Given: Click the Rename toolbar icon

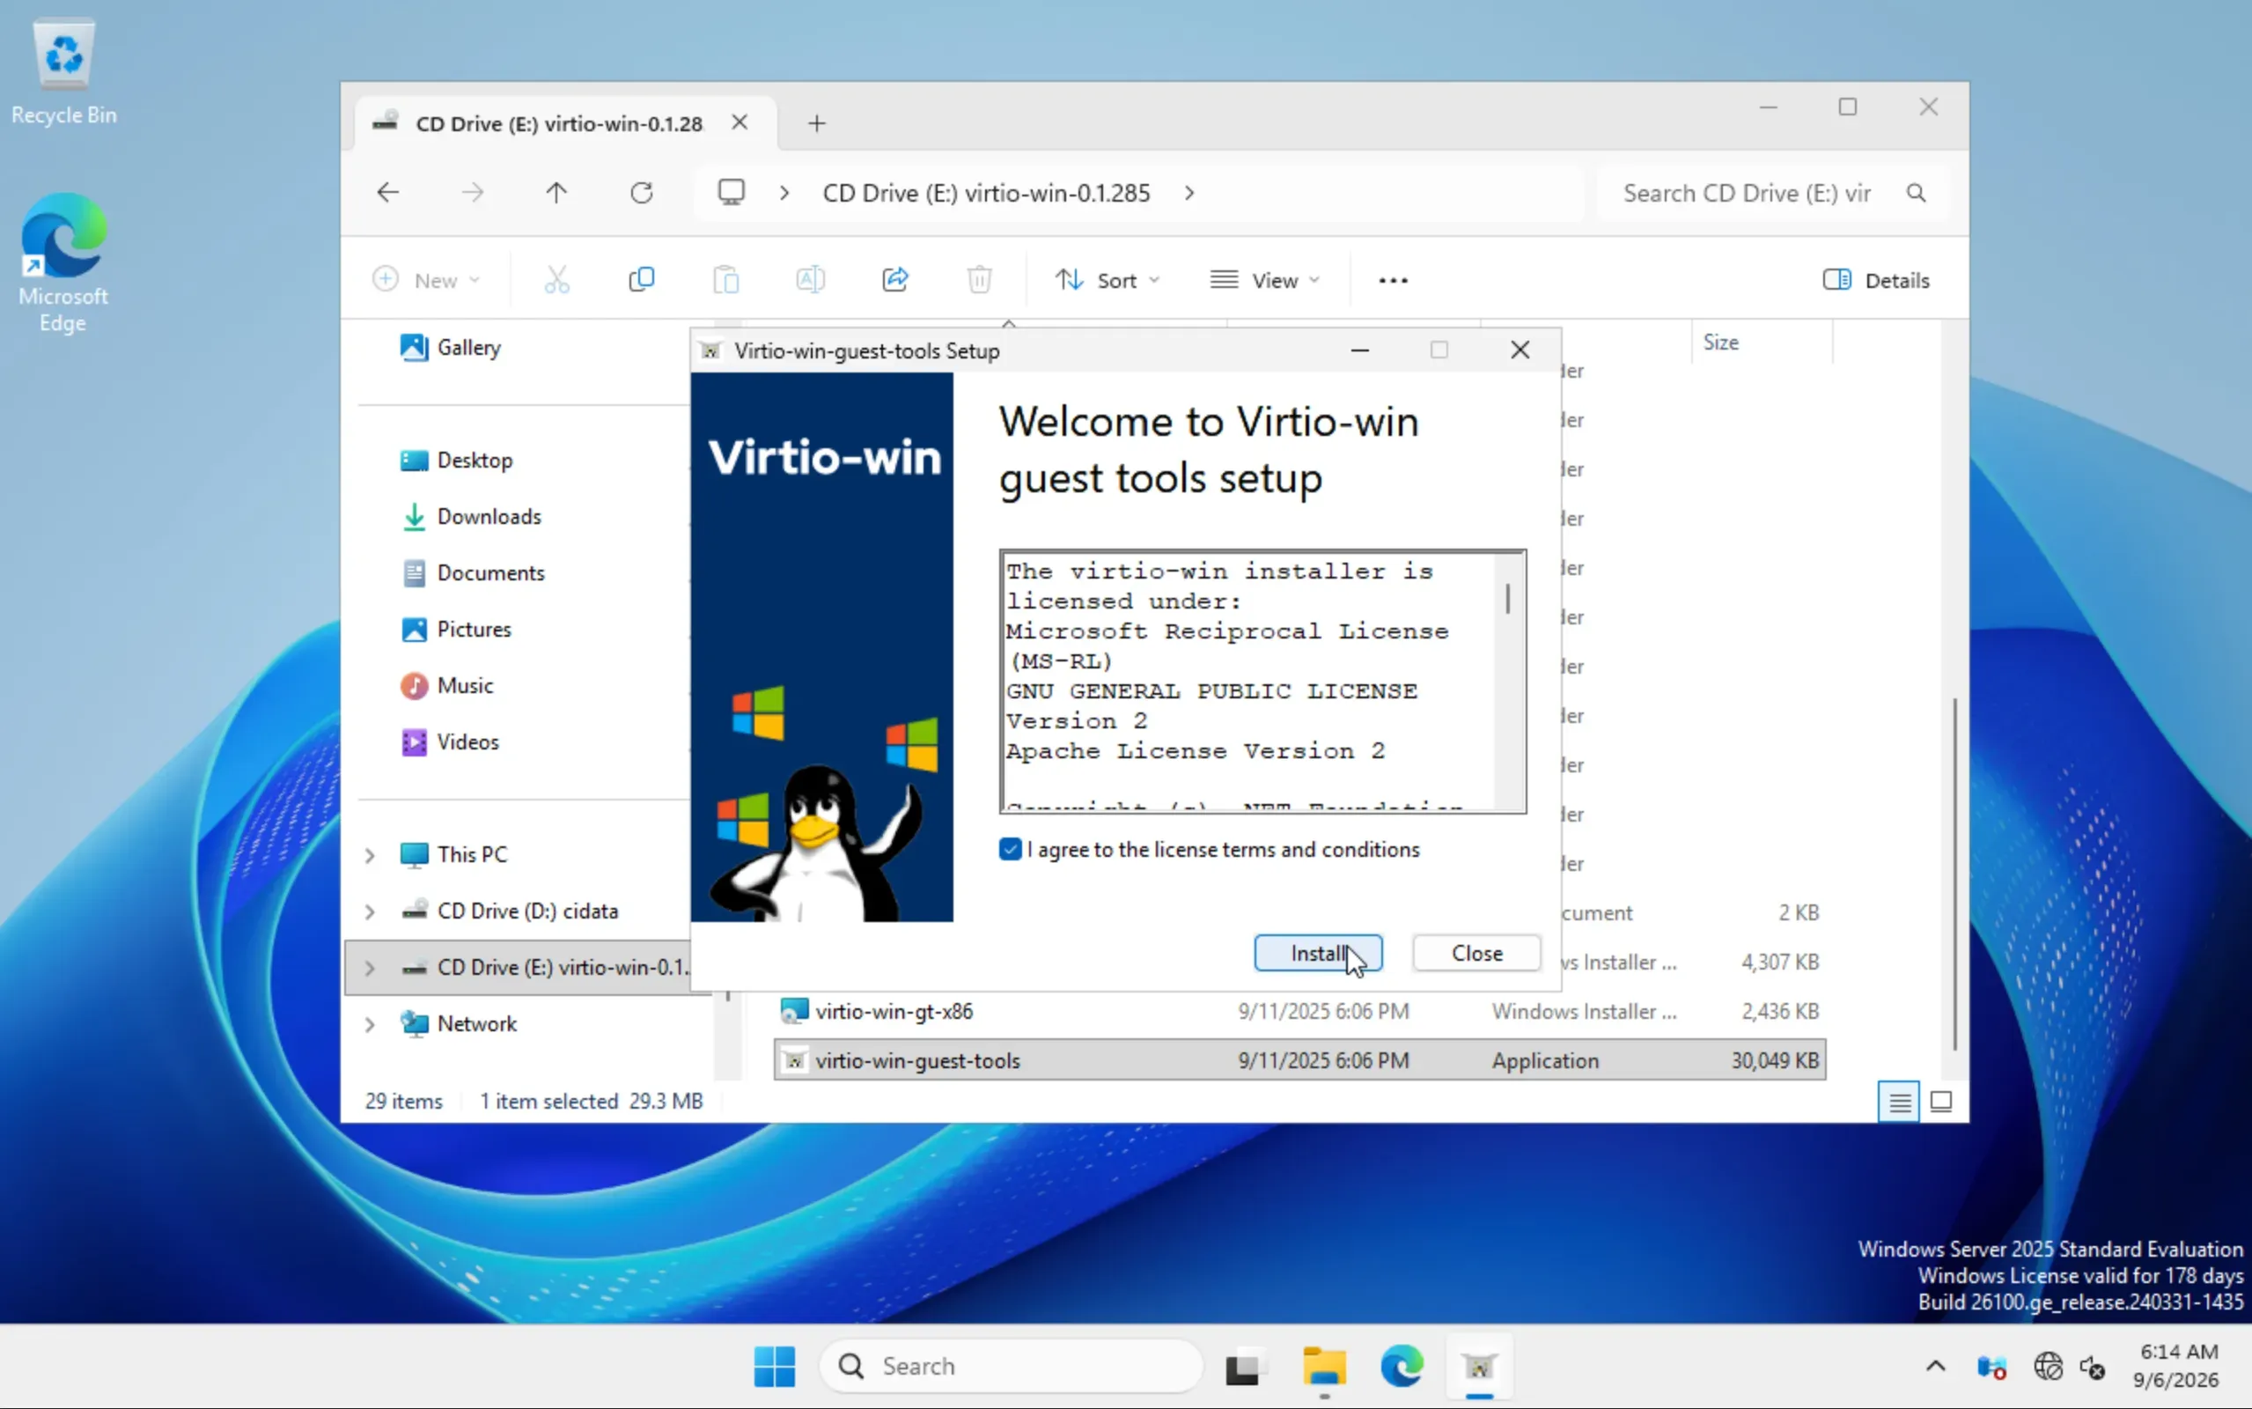Looking at the screenshot, I should pos(810,279).
